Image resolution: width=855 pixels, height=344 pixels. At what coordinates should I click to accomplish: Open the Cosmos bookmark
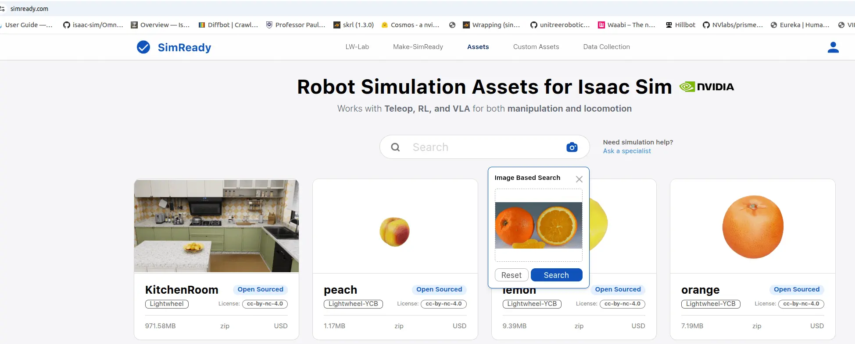tap(410, 25)
